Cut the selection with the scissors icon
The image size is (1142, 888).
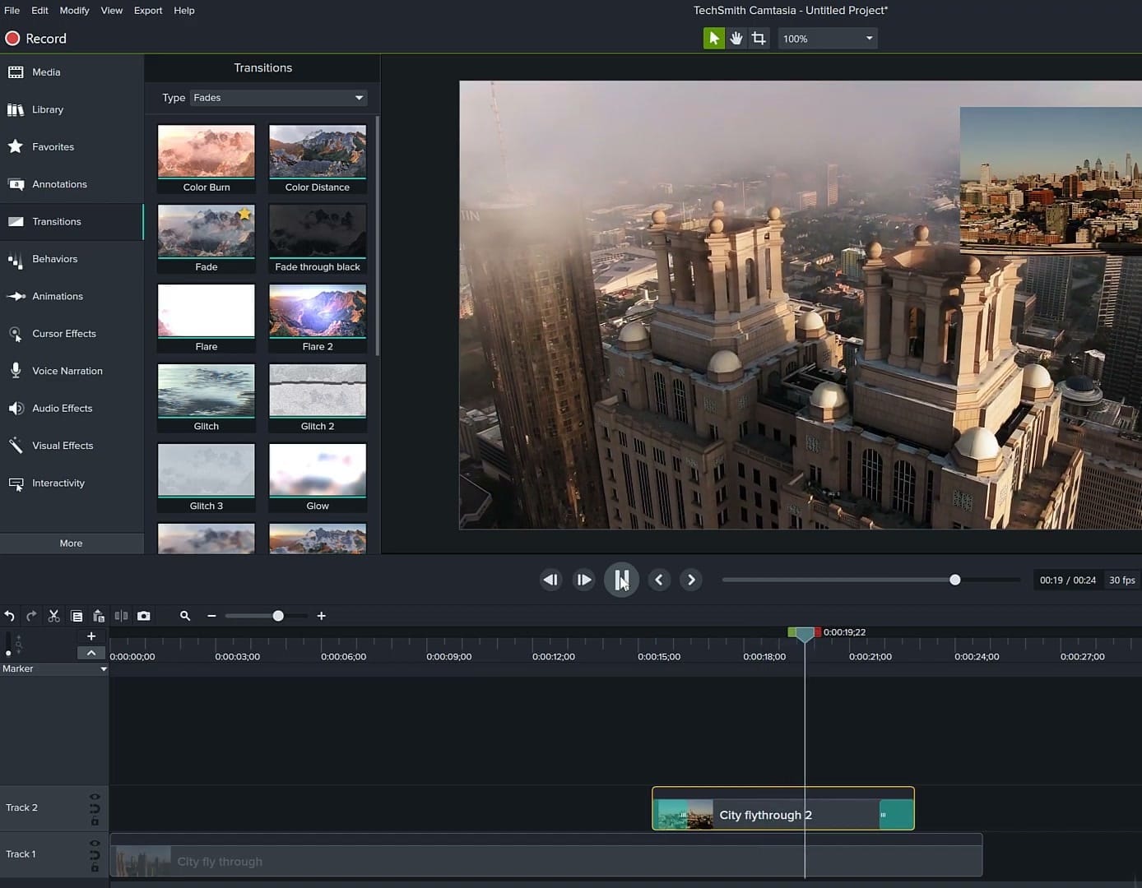[53, 615]
